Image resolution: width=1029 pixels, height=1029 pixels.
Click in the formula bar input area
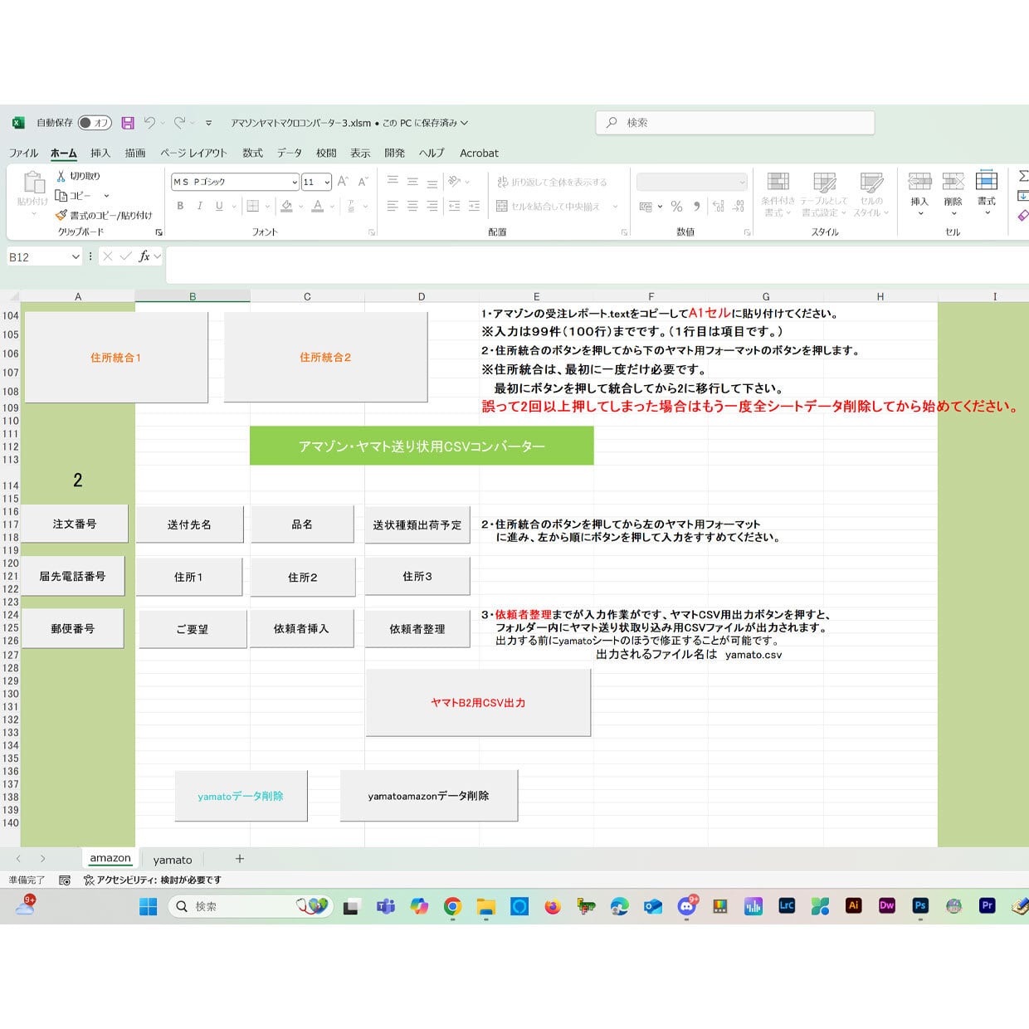pyautogui.click(x=597, y=265)
